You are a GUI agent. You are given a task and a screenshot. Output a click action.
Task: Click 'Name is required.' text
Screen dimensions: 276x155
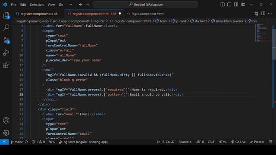click(148, 90)
